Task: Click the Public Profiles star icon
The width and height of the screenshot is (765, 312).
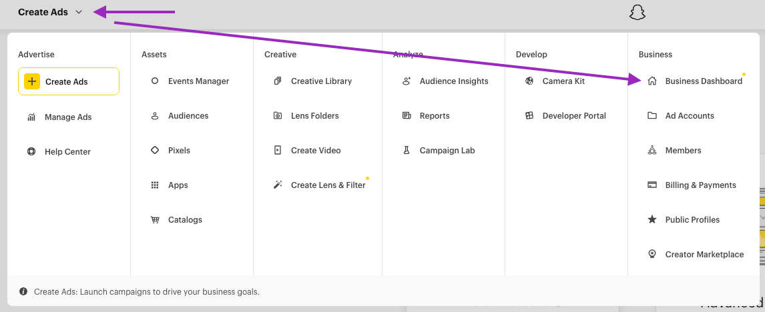Action: (x=652, y=219)
